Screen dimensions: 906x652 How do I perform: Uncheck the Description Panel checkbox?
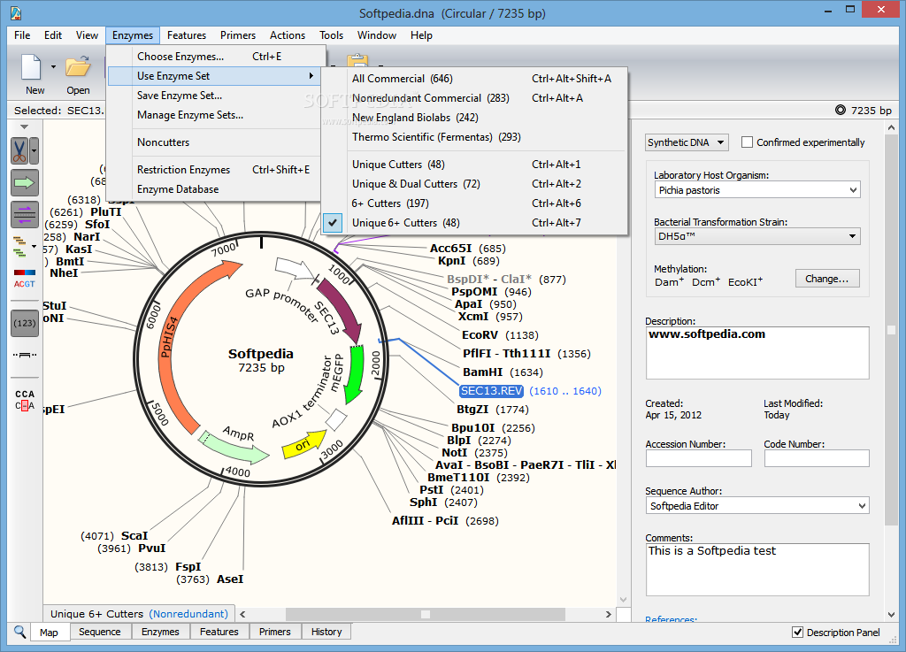coord(797,632)
